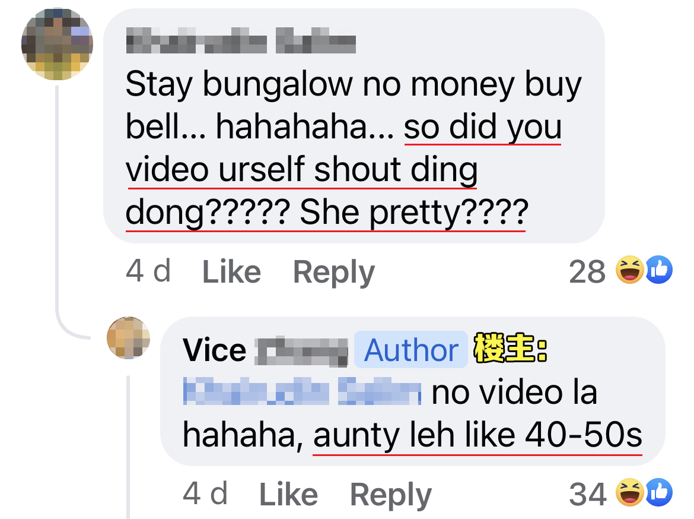Click the first commenter's blurred name

tap(241, 40)
